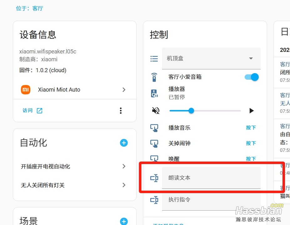The image size is (290, 225).
Task: Add a new scene with plus button
Action: (x=124, y=221)
